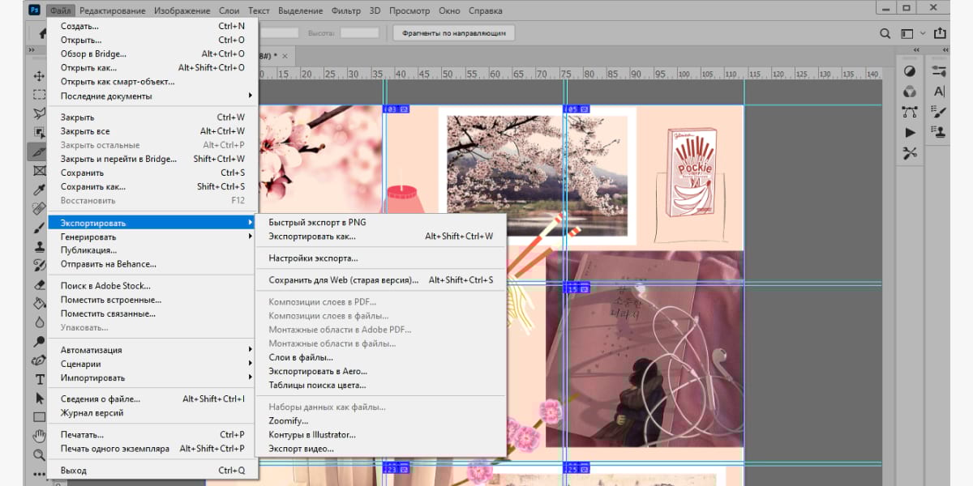Select the Move tool in toolbar
This screenshot has height=486, width=973.
[x=39, y=75]
